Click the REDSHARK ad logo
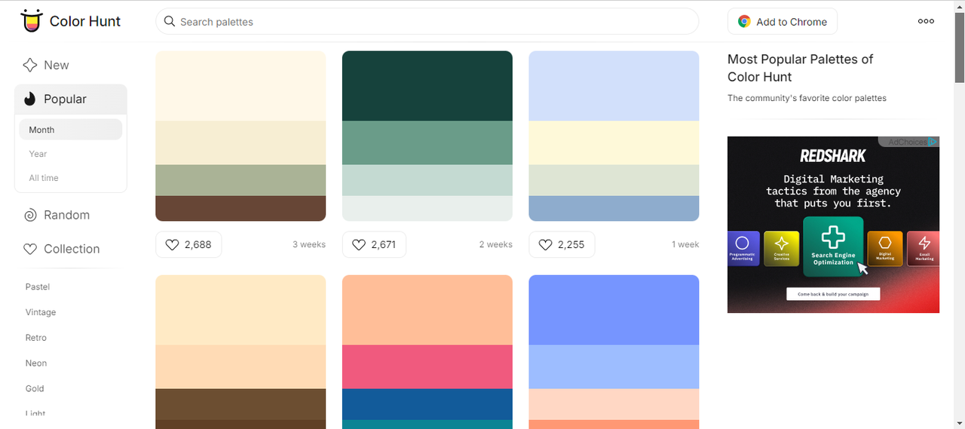The width and height of the screenshot is (965, 429). [x=833, y=156]
